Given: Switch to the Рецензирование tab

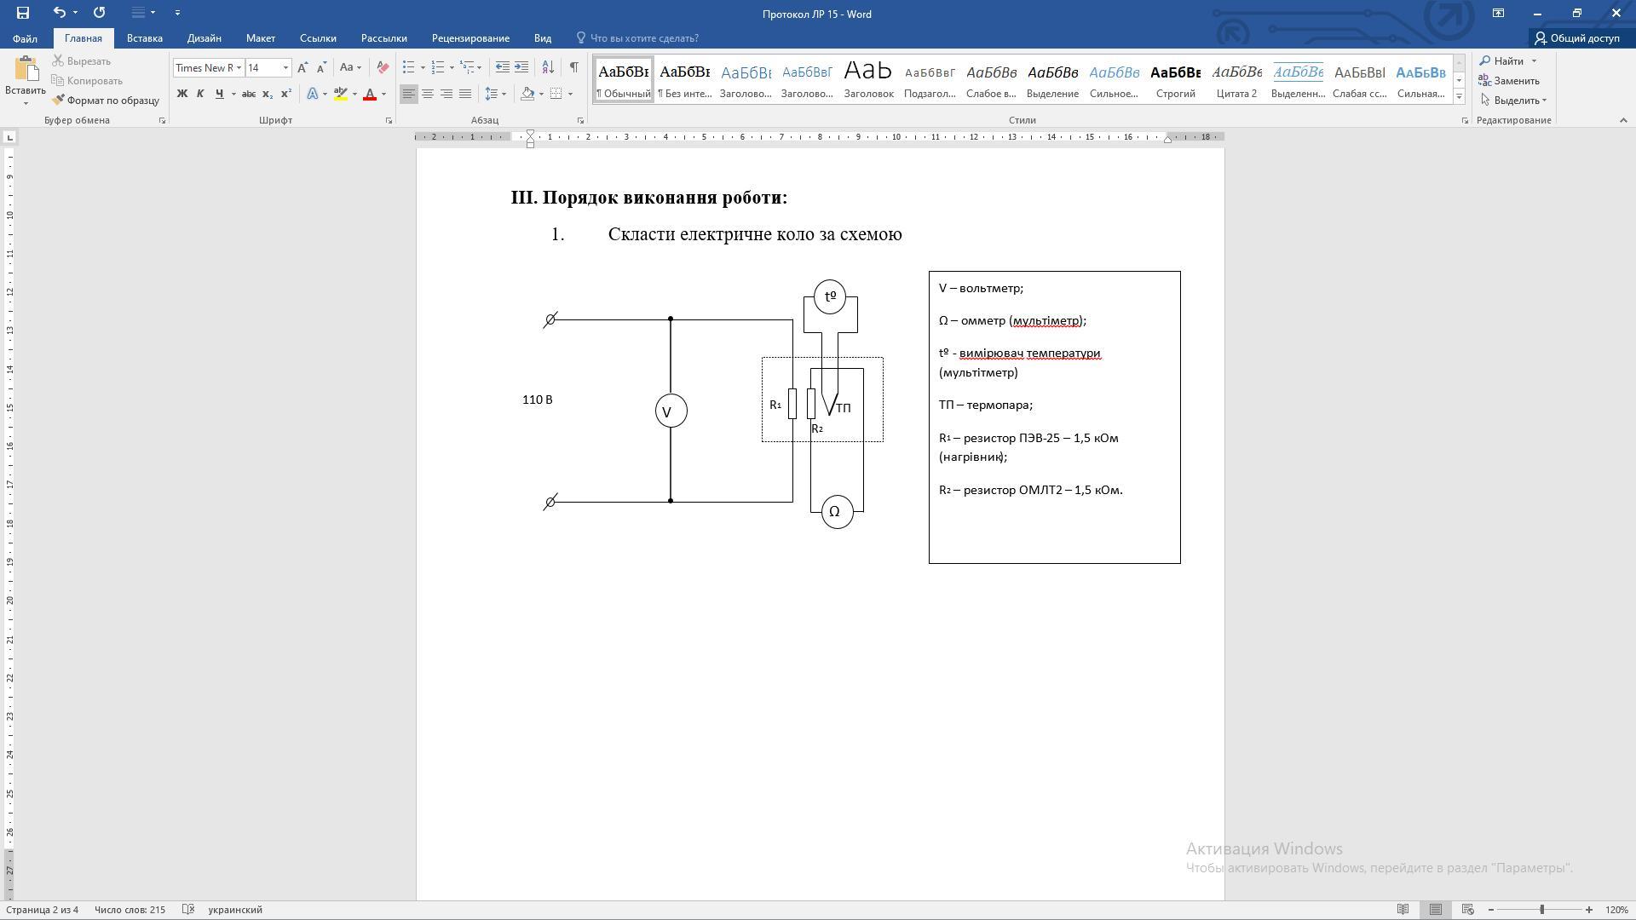Looking at the screenshot, I should (x=470, y=38).
